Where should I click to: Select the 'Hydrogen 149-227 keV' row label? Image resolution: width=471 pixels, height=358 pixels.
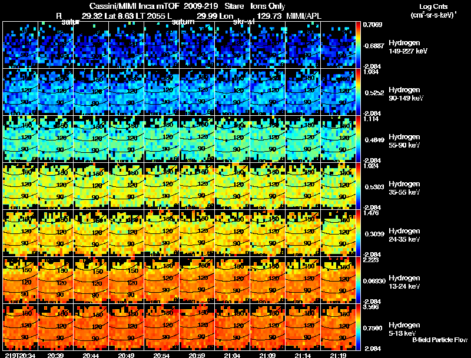[x=407, y=47]
